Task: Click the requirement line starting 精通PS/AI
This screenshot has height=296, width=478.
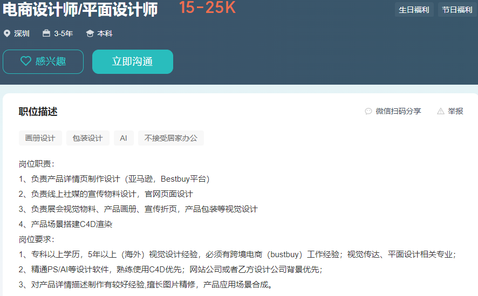Action: 170,270
